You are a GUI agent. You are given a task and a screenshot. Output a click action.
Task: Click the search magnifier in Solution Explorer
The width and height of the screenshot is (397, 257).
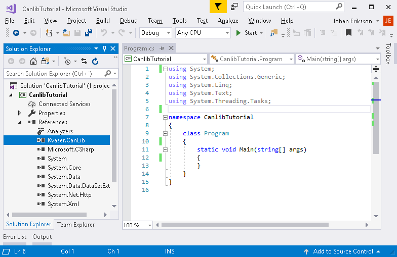108,74
